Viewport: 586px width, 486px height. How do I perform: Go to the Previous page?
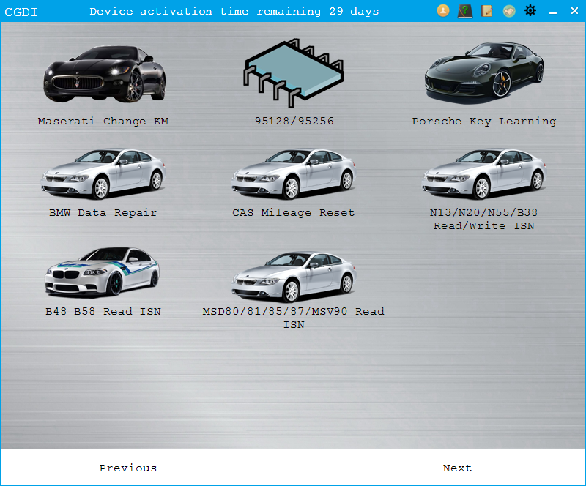pyautogui.click(x=127, y=468)
